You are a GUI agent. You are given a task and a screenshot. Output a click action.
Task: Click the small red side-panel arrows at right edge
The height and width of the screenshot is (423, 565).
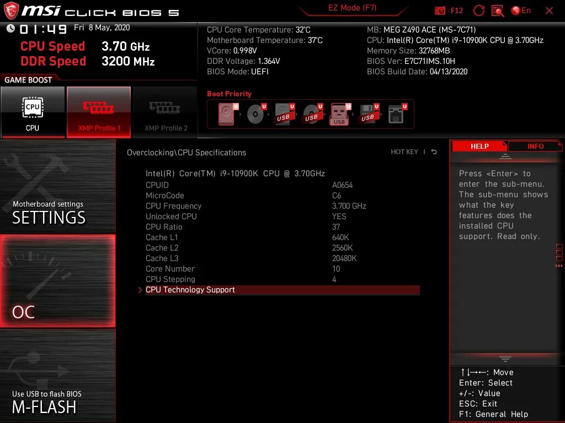pyautogui.click(x=558, y=266)
